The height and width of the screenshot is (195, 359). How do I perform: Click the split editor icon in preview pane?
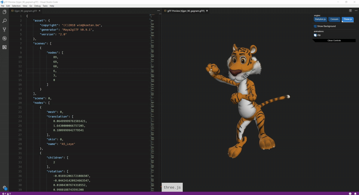(350, 11)
